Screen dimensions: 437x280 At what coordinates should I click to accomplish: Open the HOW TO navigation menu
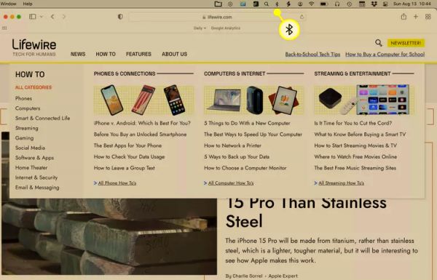coord(106,54)
